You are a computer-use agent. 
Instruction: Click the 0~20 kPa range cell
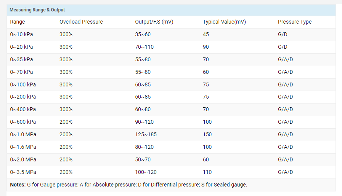(21, 47)
